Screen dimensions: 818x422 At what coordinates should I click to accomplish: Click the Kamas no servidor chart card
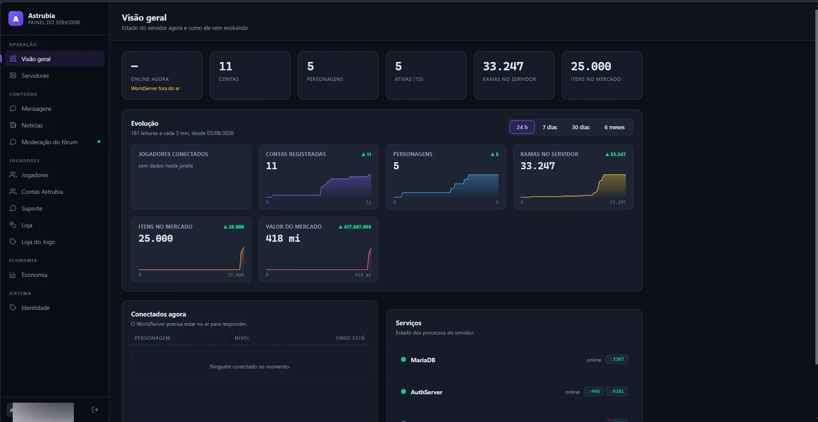pyautogui.click(x=573, y=177)
